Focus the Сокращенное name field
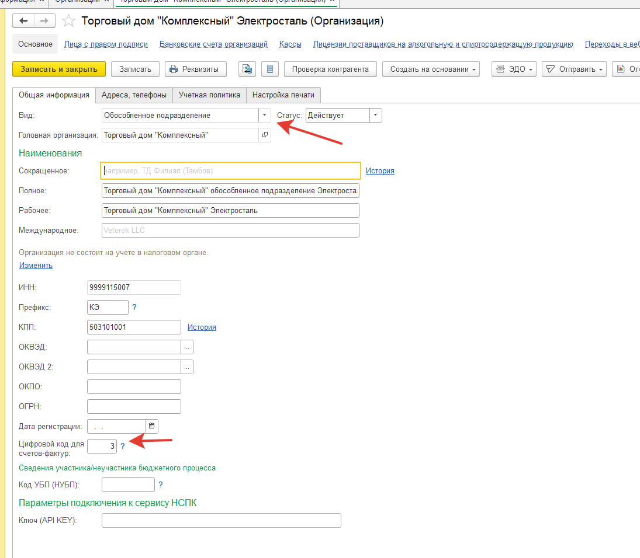Screen dimensions: 640x558 pos(230,171)
